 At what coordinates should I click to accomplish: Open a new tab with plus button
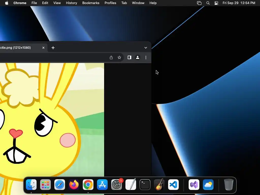point(53,48)
